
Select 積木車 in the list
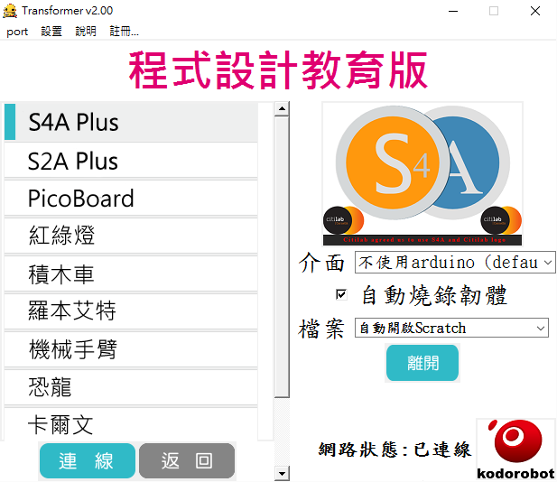click(x=131, y=274)
